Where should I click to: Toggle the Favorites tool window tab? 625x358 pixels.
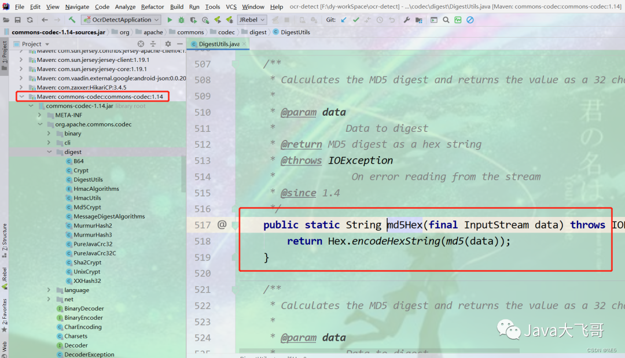[x=4, y=312]
